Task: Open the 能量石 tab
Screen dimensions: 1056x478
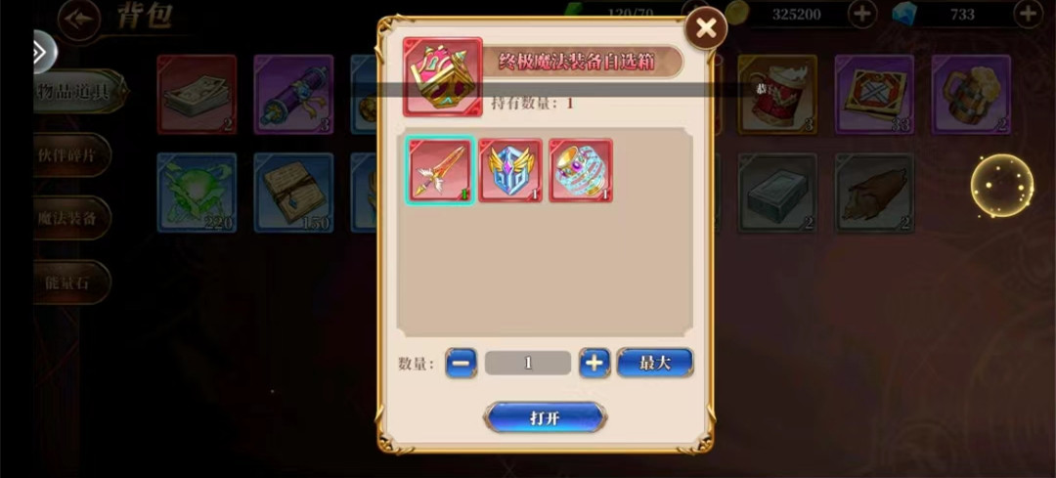Action: coord(71,282)
